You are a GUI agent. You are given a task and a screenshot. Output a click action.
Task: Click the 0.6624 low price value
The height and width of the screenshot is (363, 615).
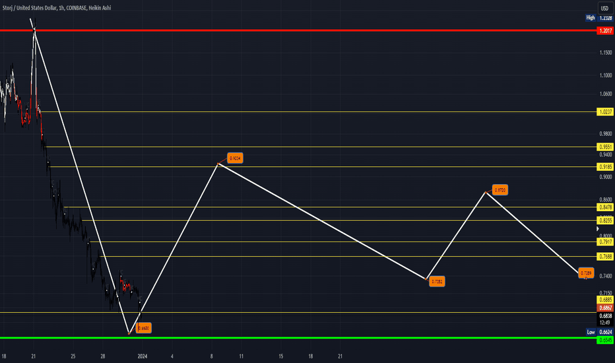click(606, 332)
